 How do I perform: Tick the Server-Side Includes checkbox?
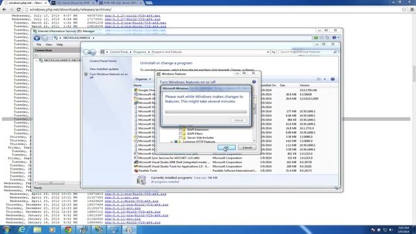[181, 138]
